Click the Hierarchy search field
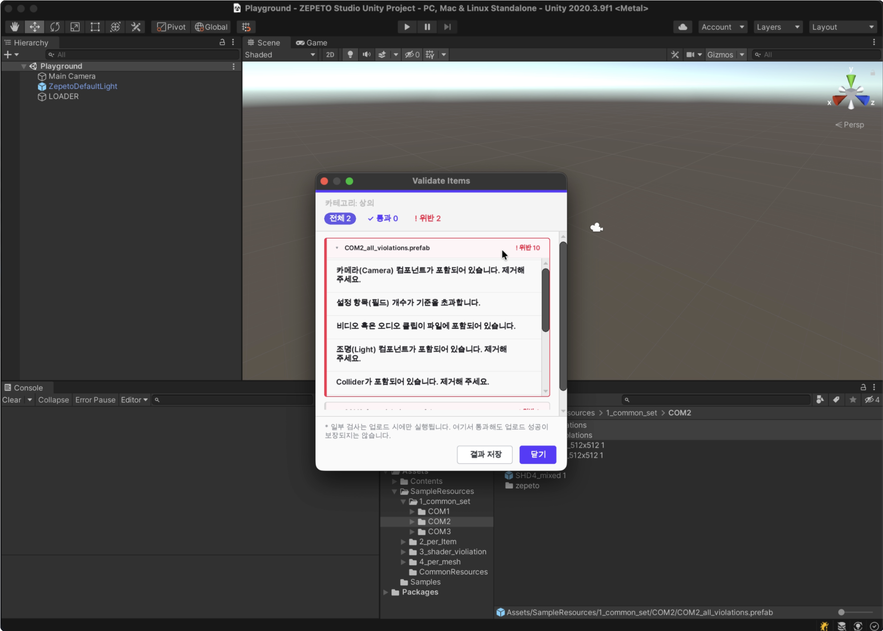 [142, 55]
